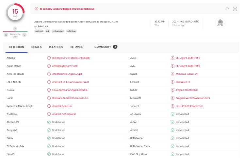Click the Trojan ( 005886ab1 ) detection
Screen dimensions: 245x158
pos(187,90)
